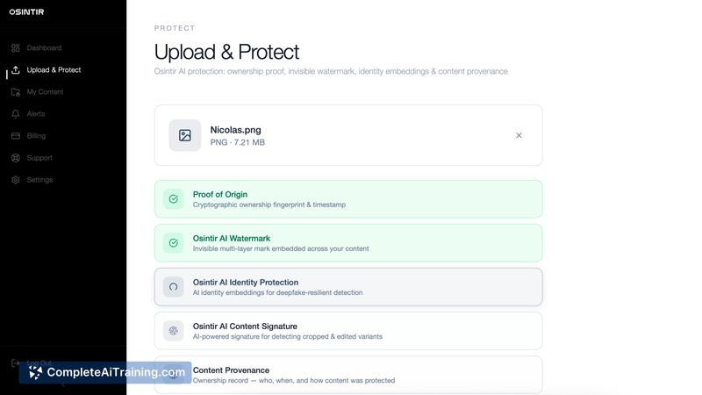702x395 pixels.
Task: Click the Billing card icon
Action: [16, 136]
